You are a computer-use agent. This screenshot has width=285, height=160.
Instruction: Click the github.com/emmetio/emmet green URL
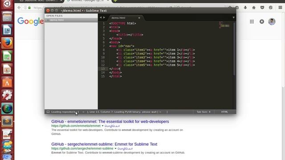pos(76,126)
